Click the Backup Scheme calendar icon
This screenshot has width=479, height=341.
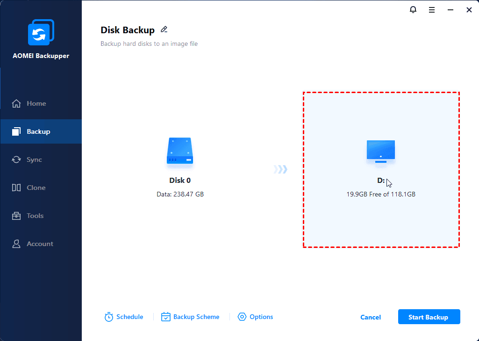point(166,317)
